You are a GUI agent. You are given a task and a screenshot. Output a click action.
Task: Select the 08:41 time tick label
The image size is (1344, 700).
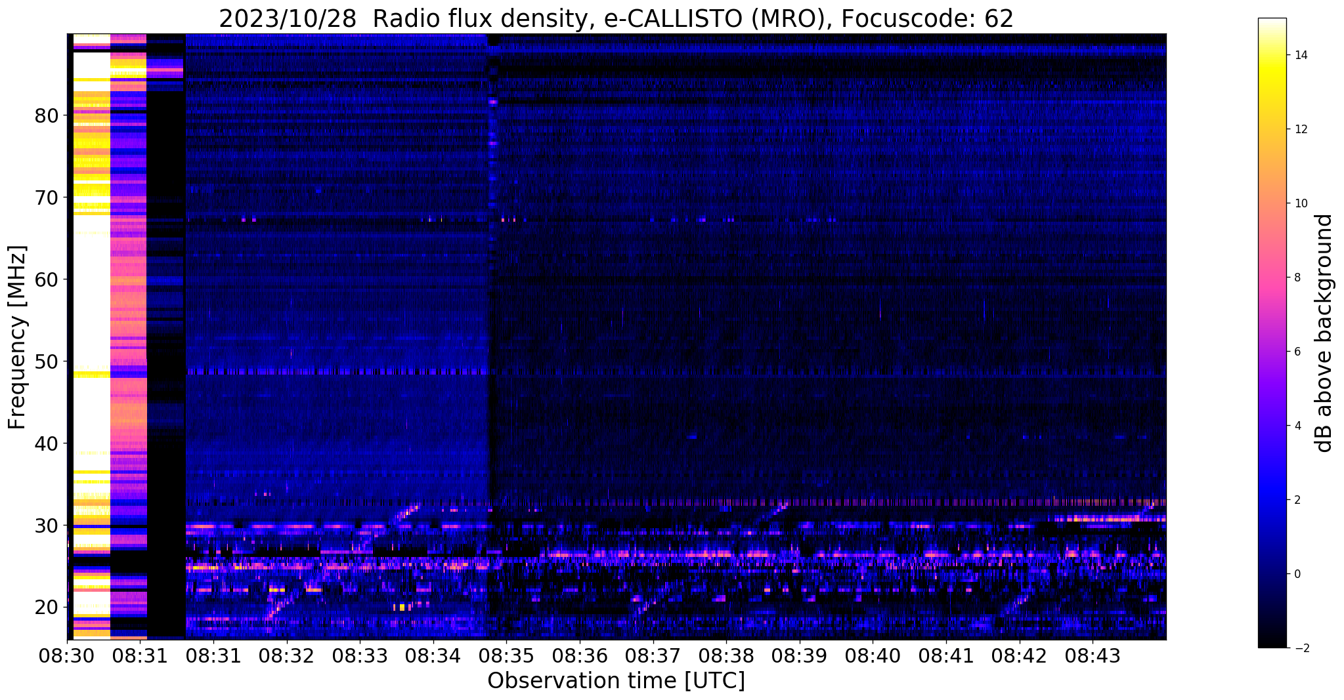point(946,656)
